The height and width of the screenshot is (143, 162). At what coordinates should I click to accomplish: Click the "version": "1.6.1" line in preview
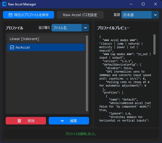[x=118, y=61]
